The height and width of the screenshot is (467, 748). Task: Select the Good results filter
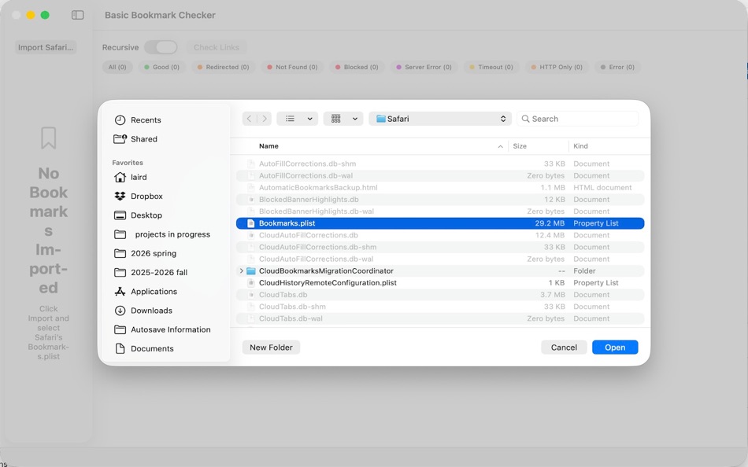[x=161, y=67]
